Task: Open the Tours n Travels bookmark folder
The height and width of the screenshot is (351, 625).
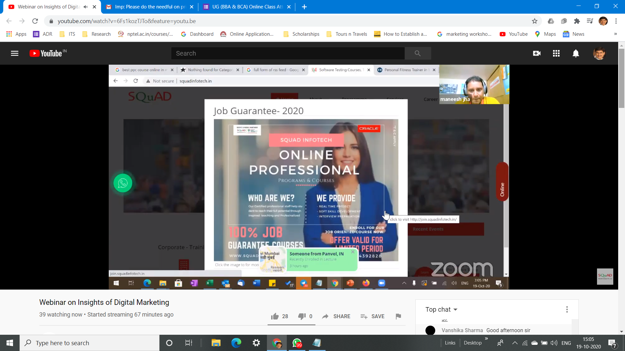Action: (x=347, y=34)
